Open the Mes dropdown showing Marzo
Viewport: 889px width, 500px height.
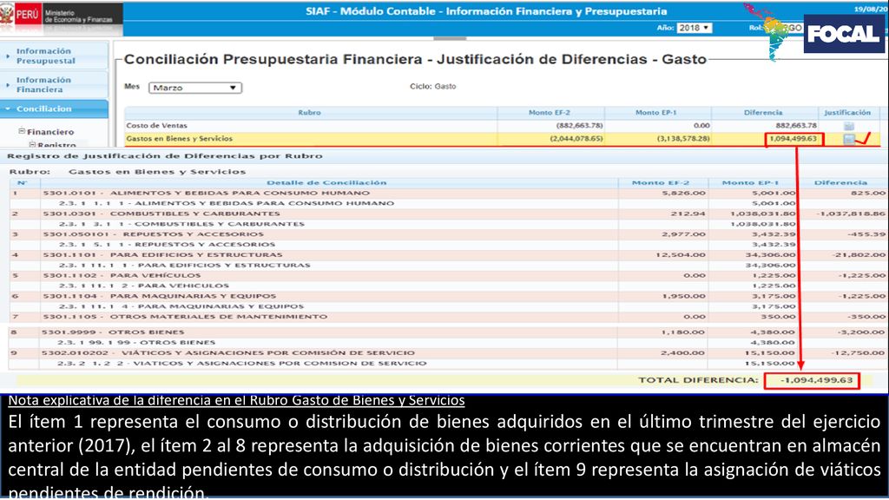tap(195, 88)
